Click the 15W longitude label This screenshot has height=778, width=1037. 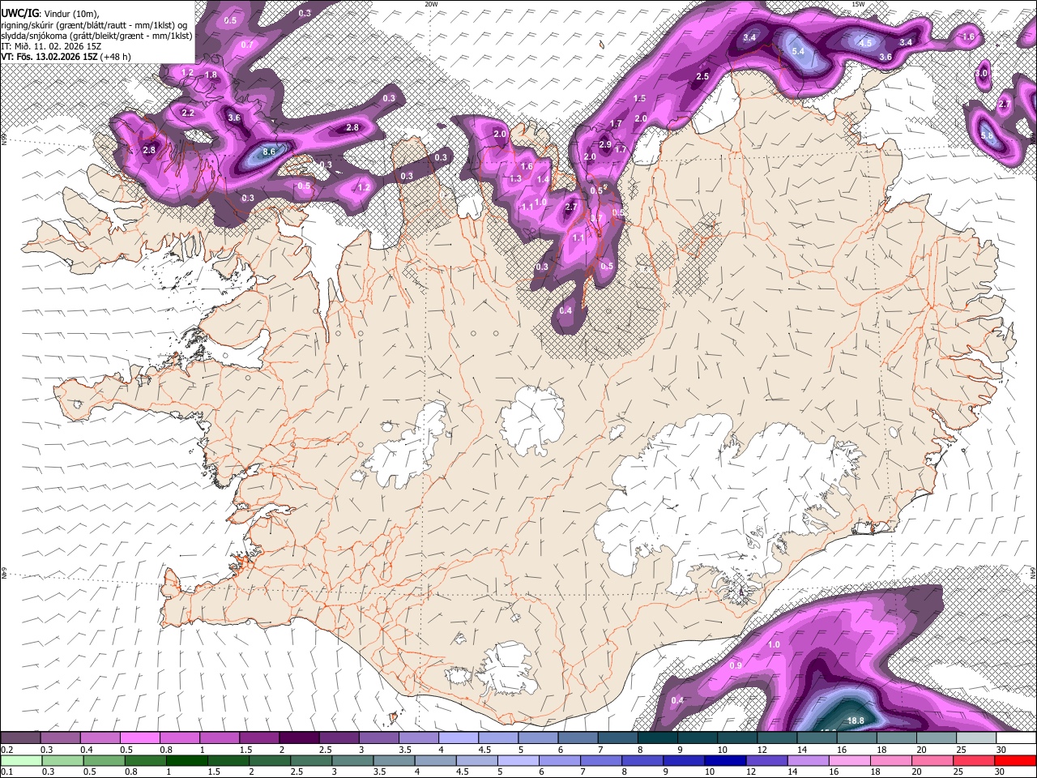click(x=857, y=4)
